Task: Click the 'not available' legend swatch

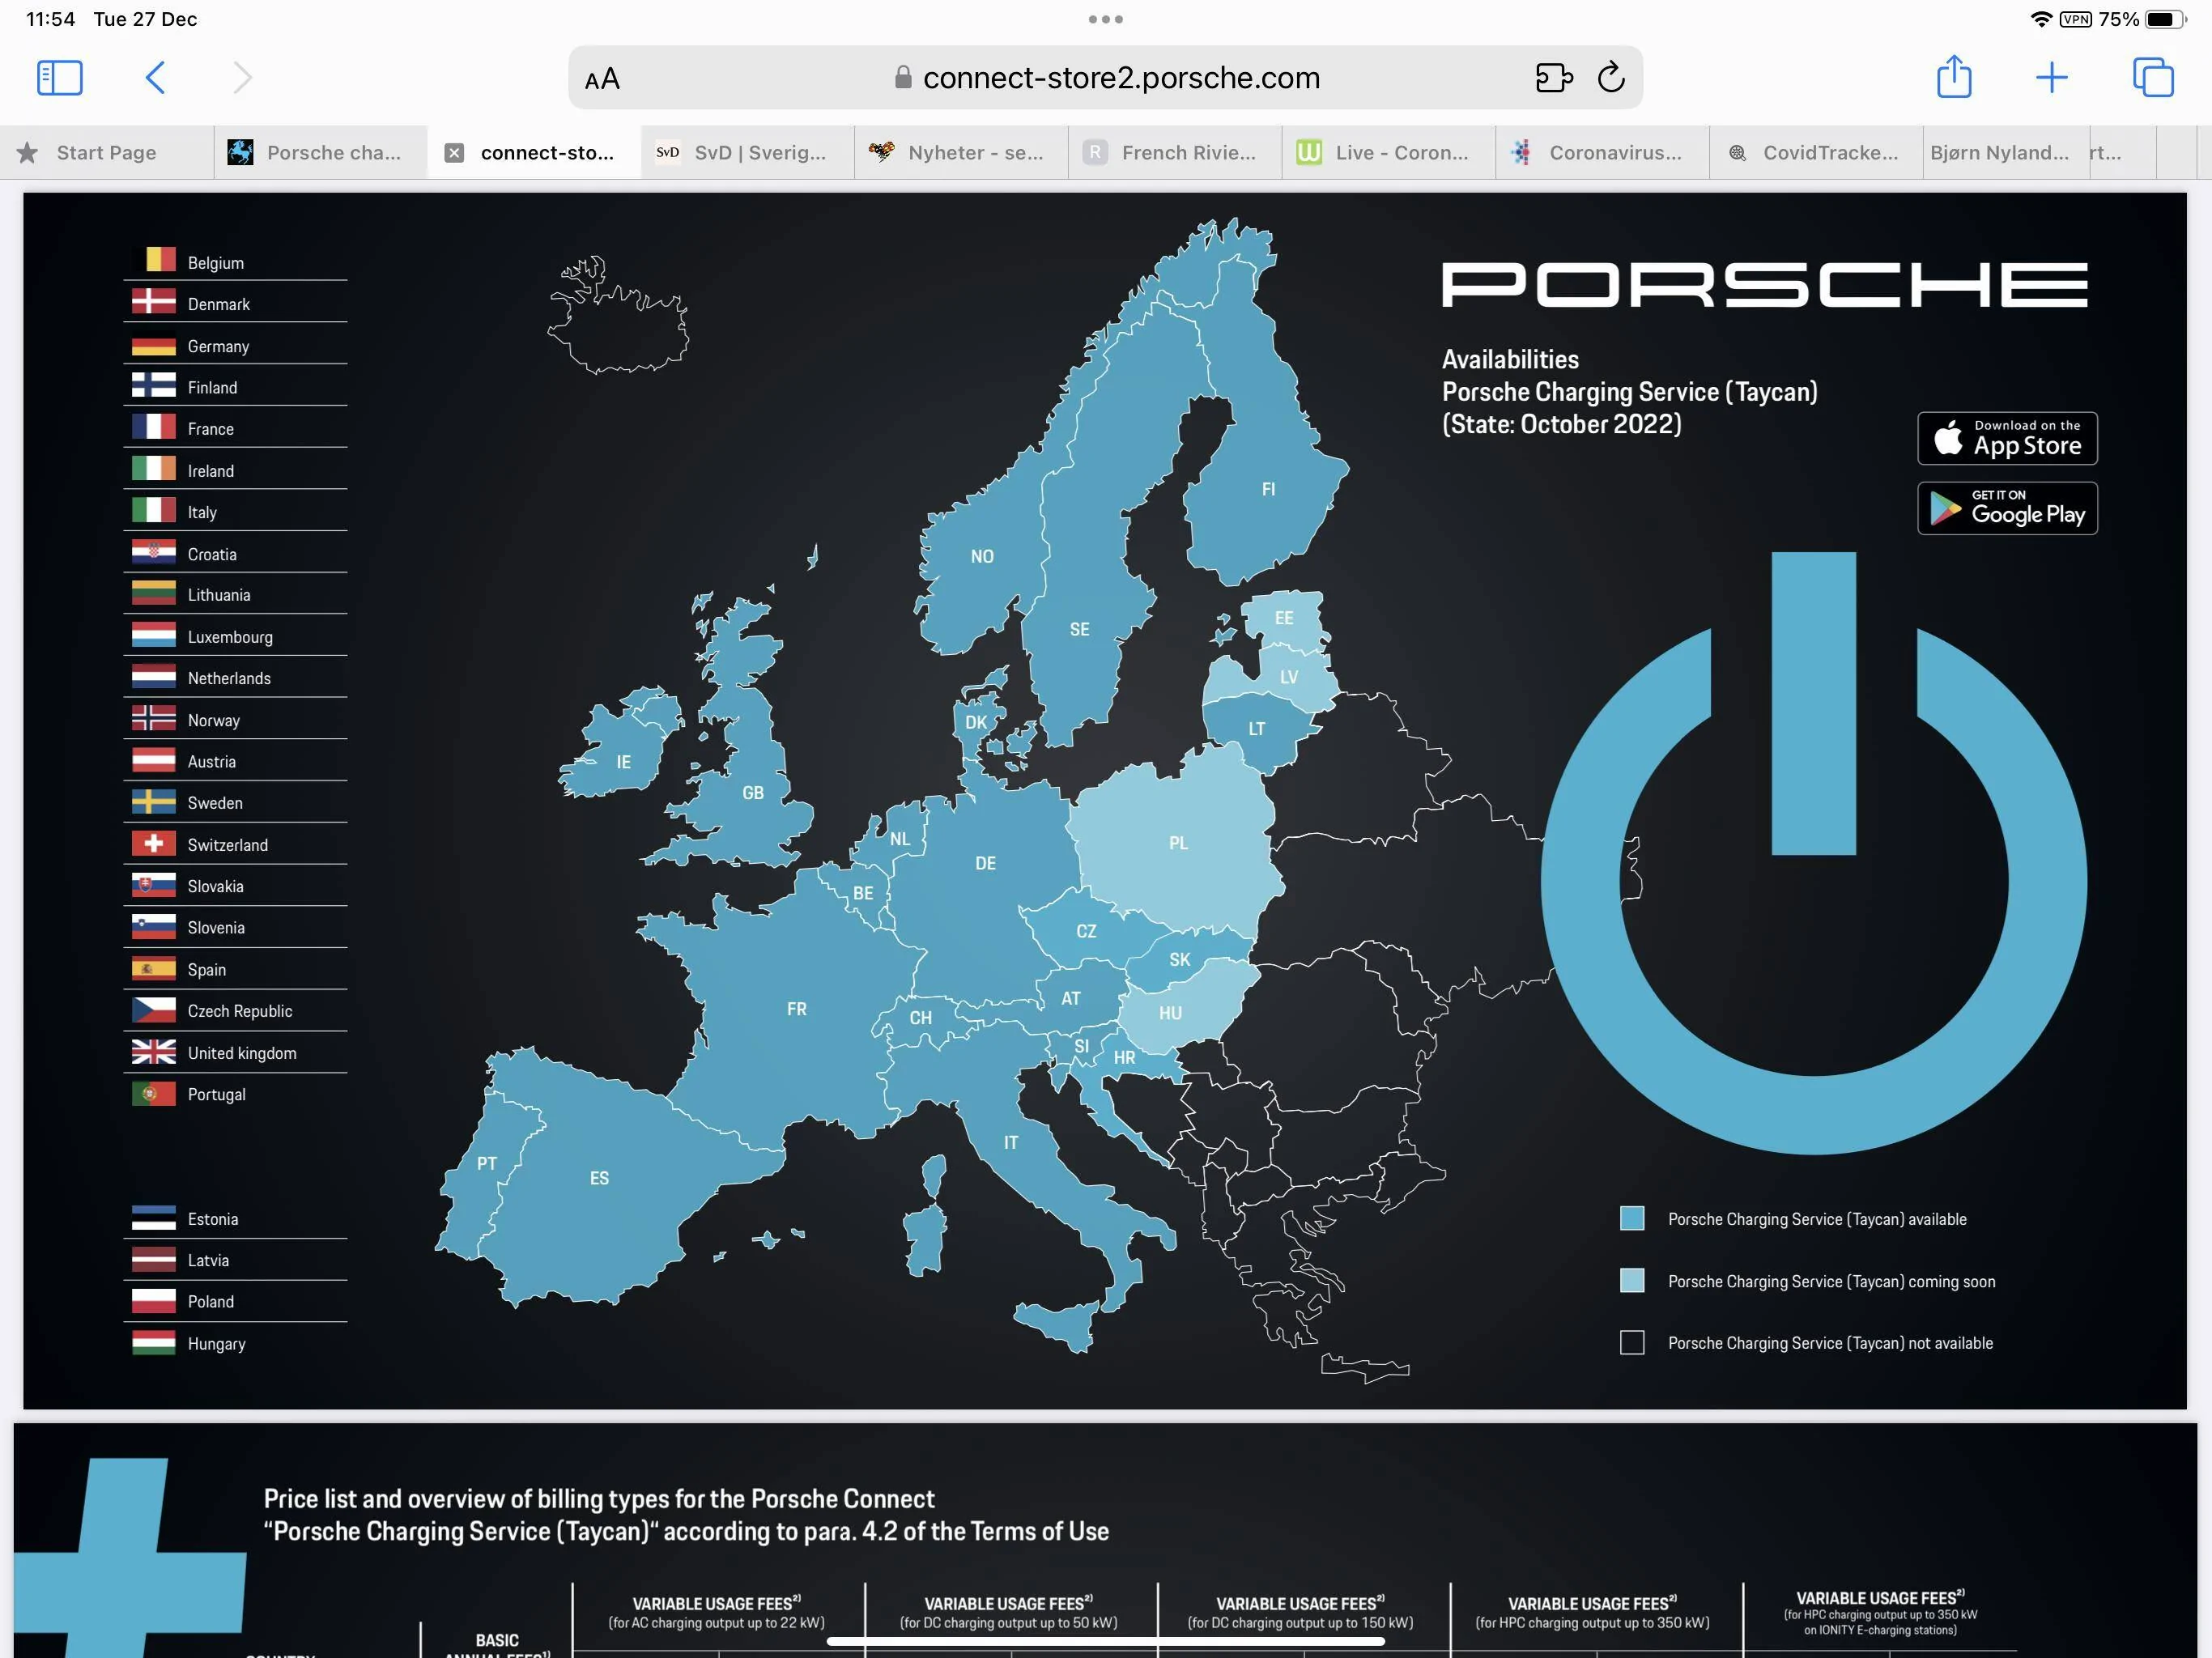Action: point(1631,1342)
